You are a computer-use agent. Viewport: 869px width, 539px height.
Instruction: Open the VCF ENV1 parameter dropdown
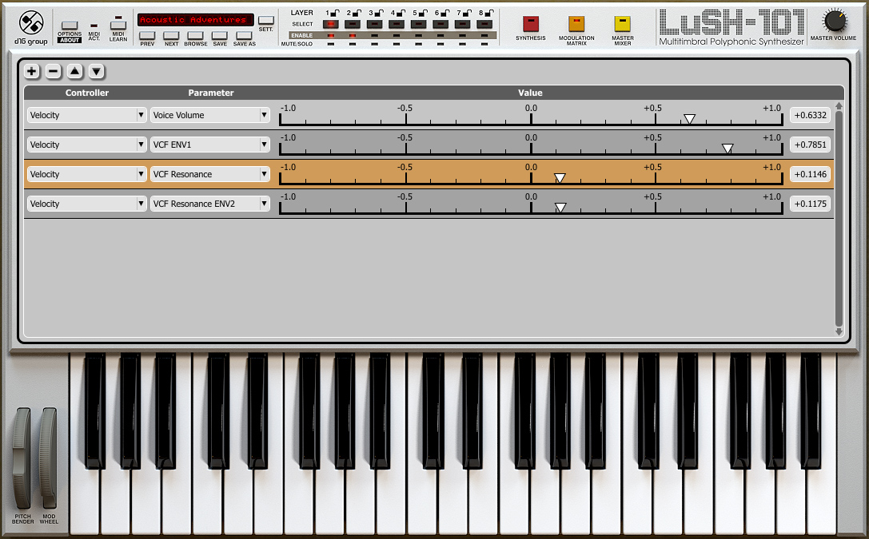point(210,145)
